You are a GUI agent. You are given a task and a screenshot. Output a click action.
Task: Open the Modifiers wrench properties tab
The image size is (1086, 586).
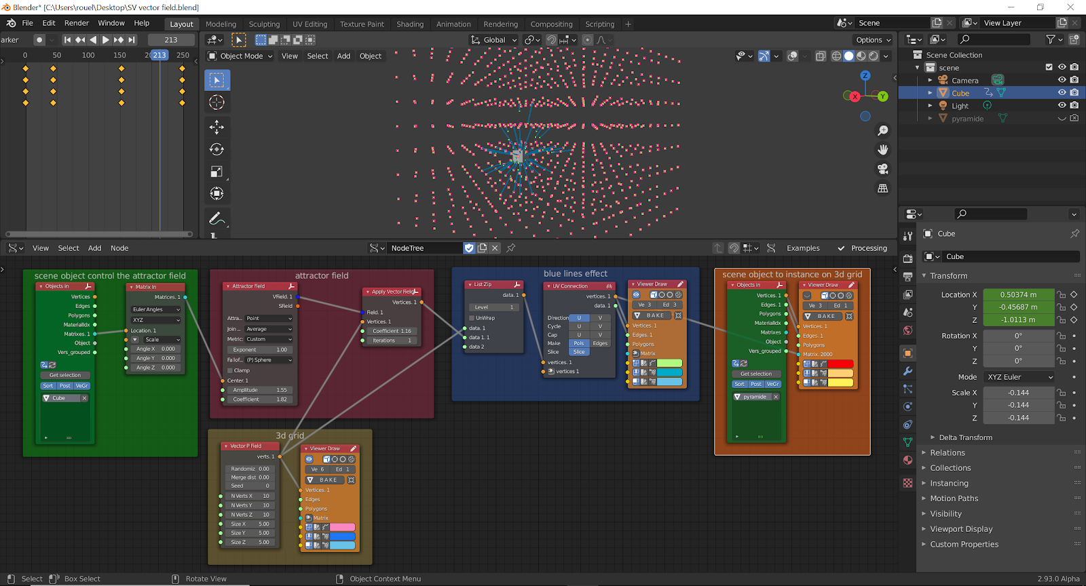pos(907,371)
